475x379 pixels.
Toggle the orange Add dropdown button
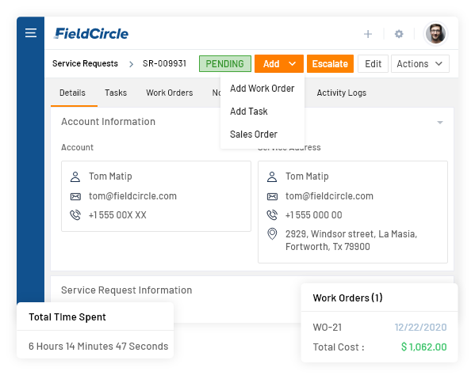278,64
